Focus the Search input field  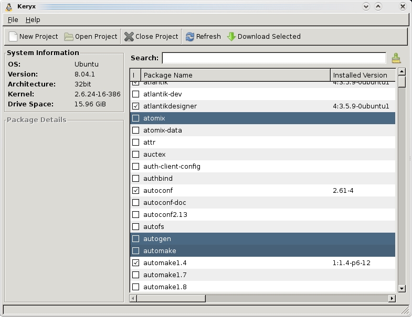coord(273,58)
